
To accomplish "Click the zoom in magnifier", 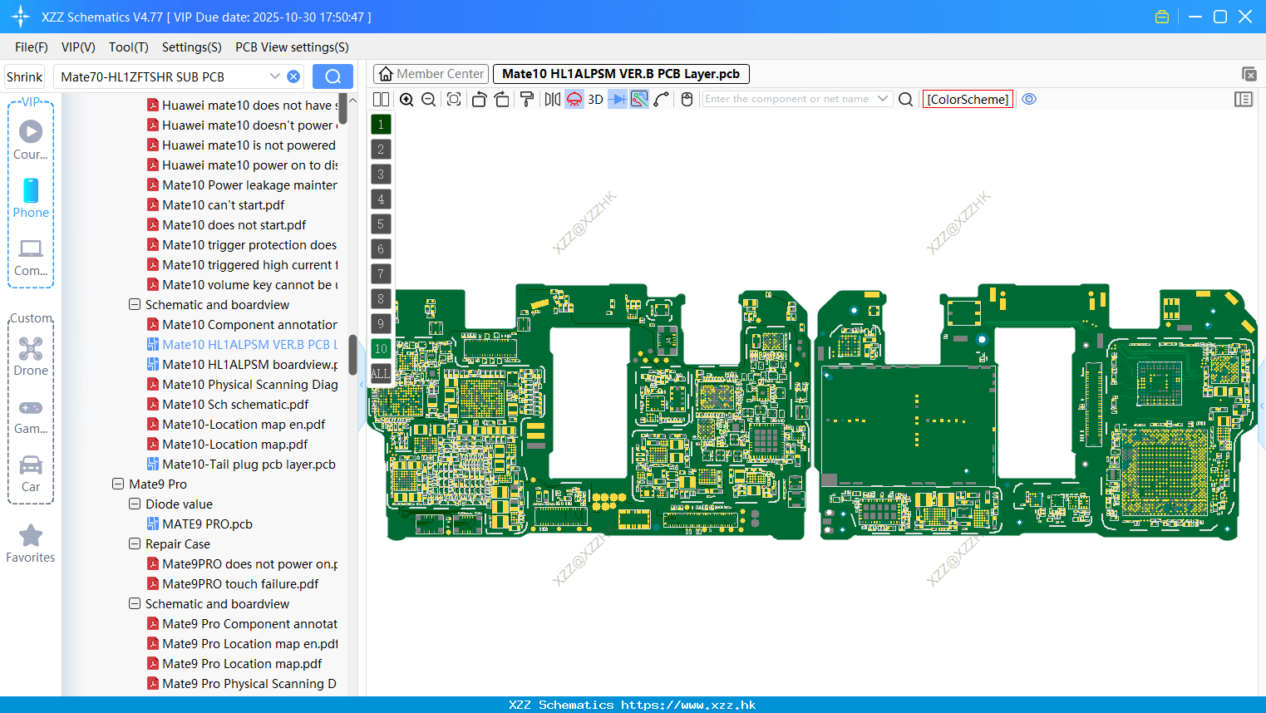I will point(406,99).
